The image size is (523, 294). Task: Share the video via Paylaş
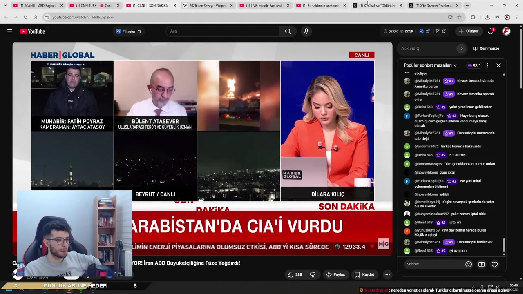[x=335, y=274]
